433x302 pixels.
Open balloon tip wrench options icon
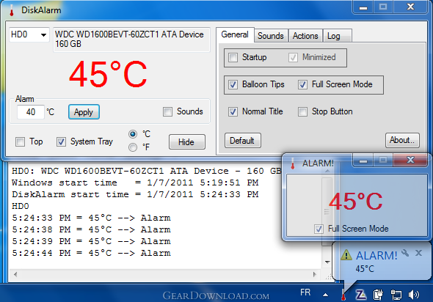[x=405, y=253]
